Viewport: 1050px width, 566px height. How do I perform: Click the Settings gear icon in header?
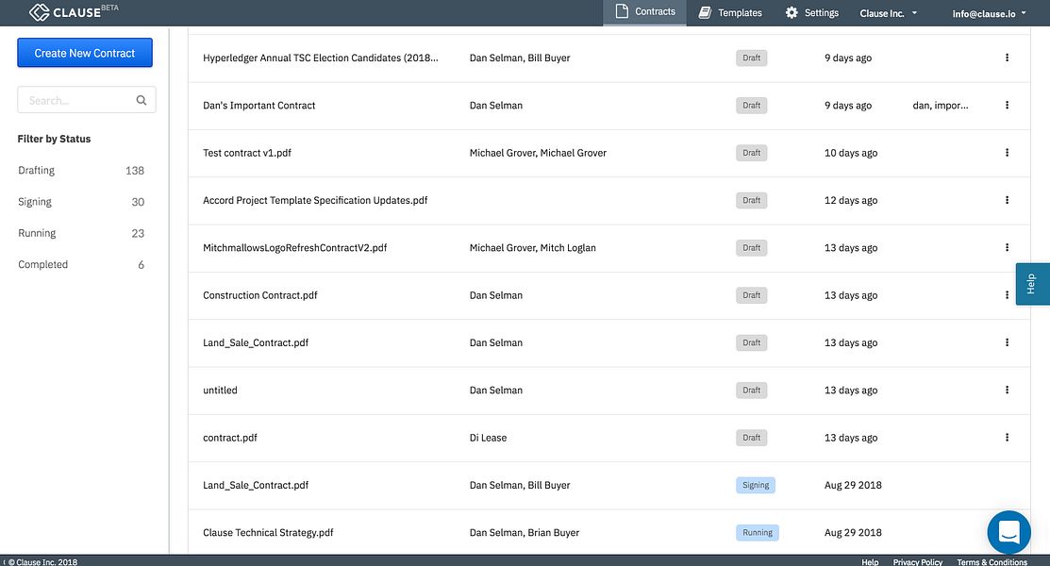click(792, 12)
